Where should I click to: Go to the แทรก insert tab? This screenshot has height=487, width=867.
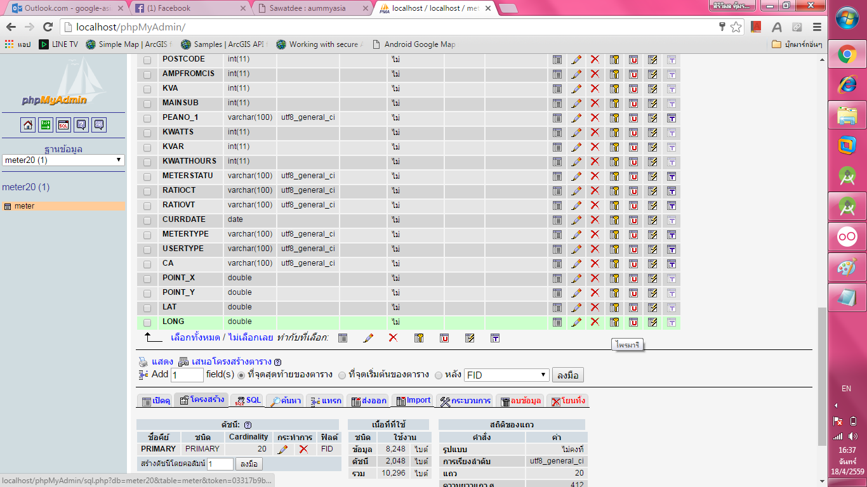click(325, 401)
